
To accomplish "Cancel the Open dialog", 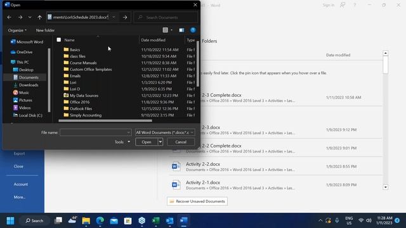I will tap(181, 142).
